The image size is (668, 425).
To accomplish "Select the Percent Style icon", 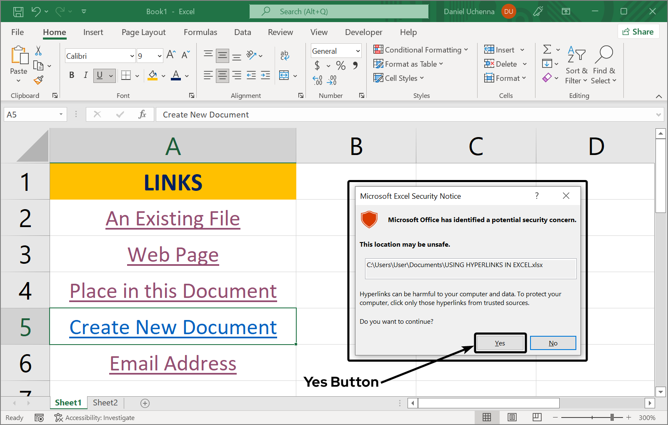I will click(x=340, y=65).
